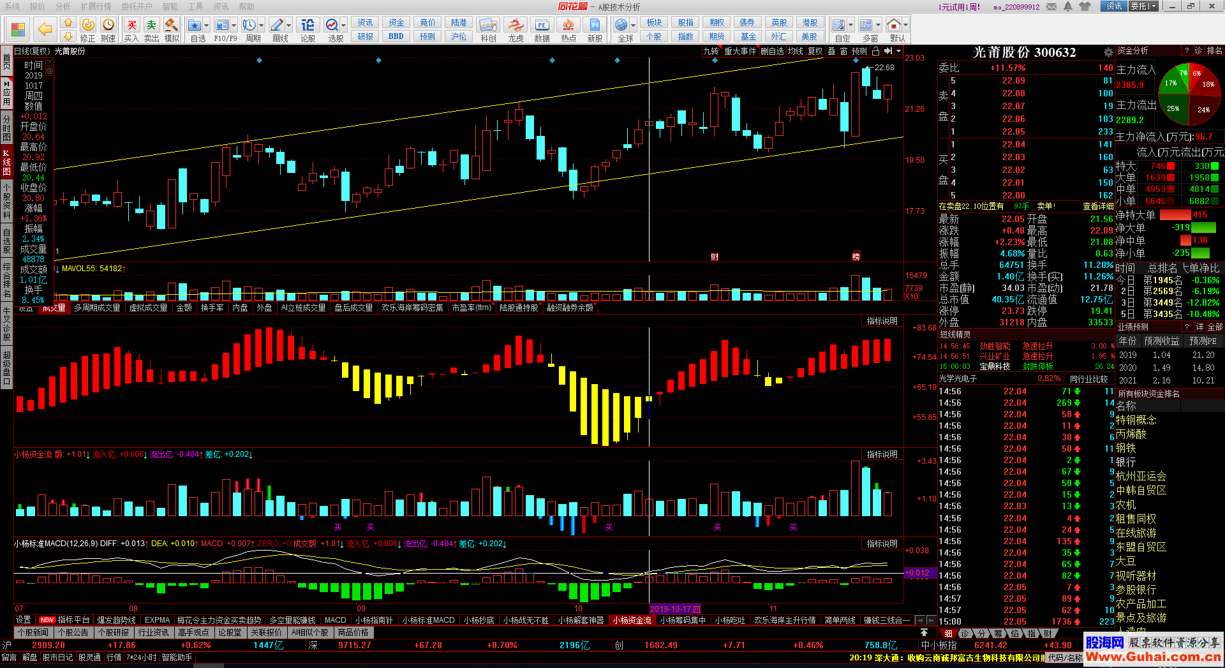Select the 特钢概念 sector row

(x=1136, y=420)
